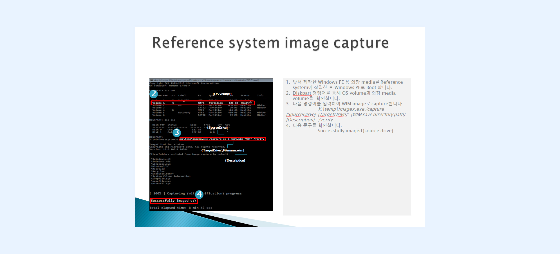Click the underlined "{TargetDrive}" text in instructions
Viewport: 560px width, 254px height.
pos(333,115)
